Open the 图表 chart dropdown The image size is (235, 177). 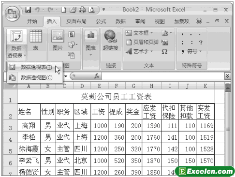91,43
